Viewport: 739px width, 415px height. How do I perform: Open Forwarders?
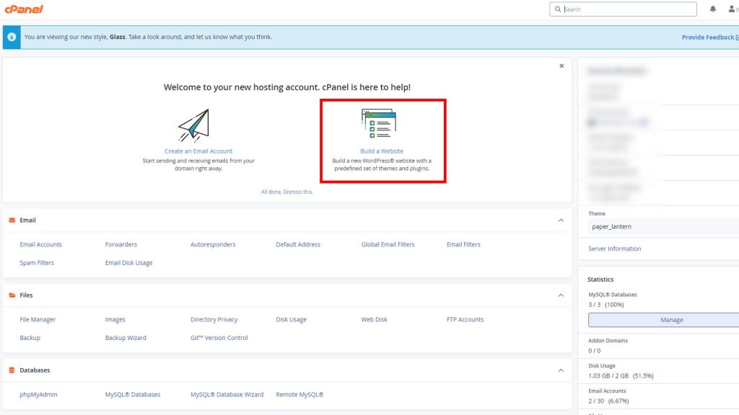point(121,245)
